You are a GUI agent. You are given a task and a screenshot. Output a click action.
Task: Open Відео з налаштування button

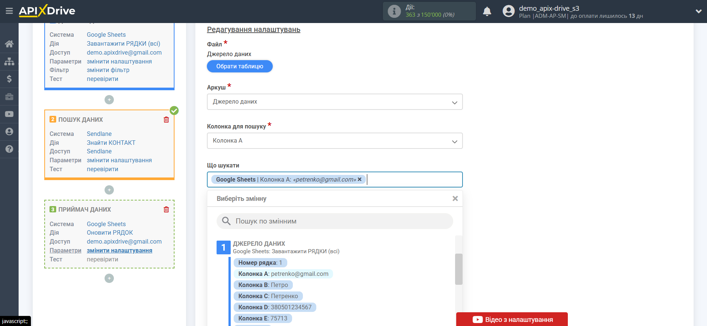pos(512,319)
